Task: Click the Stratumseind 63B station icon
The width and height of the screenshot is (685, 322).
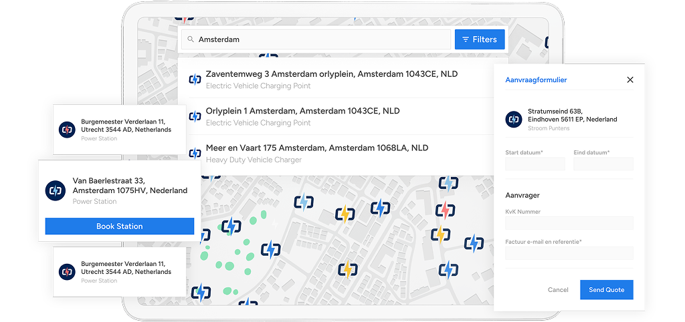Action: click(x=514, y=119)
